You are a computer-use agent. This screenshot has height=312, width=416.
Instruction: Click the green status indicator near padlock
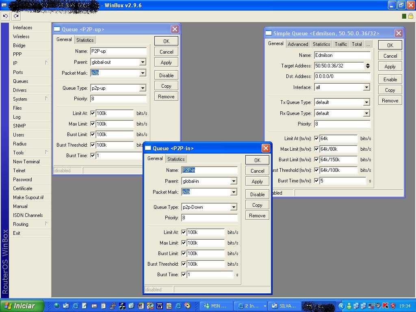(404, 16)
